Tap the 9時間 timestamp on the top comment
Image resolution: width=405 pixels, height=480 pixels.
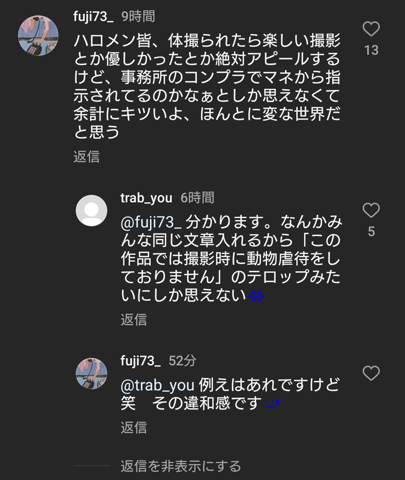point(138,16)
